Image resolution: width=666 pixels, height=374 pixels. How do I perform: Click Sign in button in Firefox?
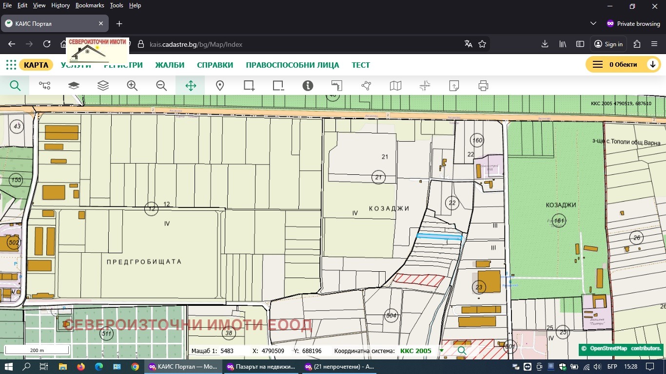point(608,44)
